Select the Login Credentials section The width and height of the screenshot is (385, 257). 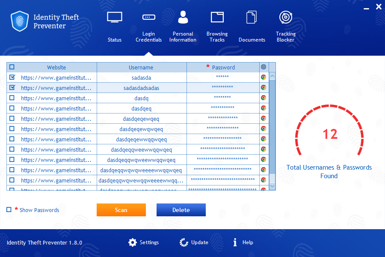(x=148, y=26)
